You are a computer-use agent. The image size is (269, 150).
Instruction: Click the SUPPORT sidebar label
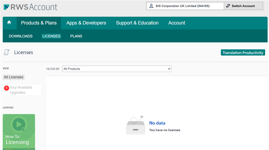tap(8, 107)
